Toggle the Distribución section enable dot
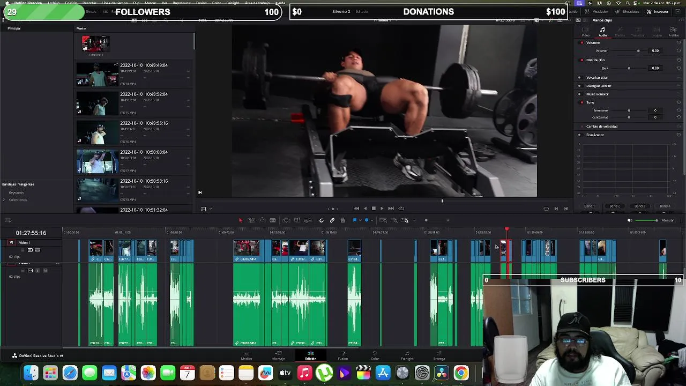 (x=582, y=60)
